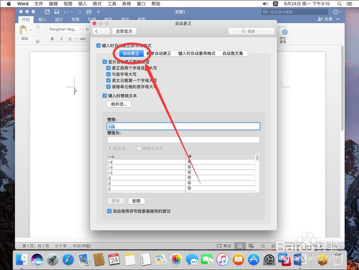Open Safari compass icon in Dock
Screen dimensions: 359x270
(x=68, y=260)
